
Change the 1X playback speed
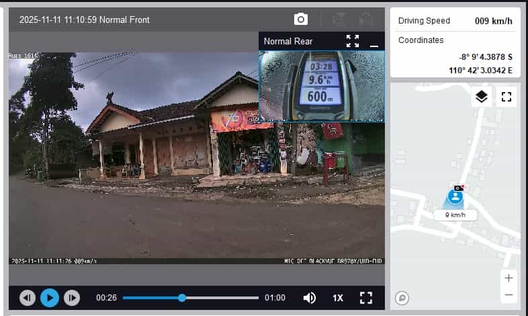coord(338,298)
